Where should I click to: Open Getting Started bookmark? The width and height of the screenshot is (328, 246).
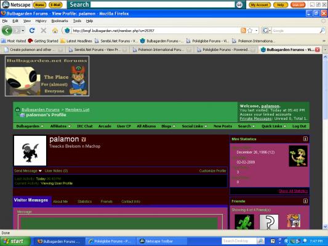[x=43, y=41]
